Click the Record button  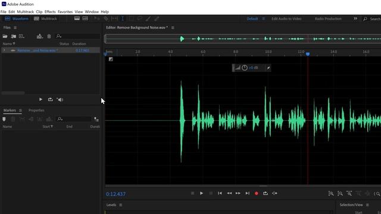click(x=257, y=193)
